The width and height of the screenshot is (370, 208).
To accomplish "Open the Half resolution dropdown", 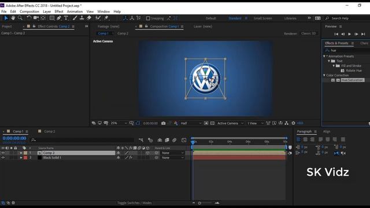I will coord(191,123).
